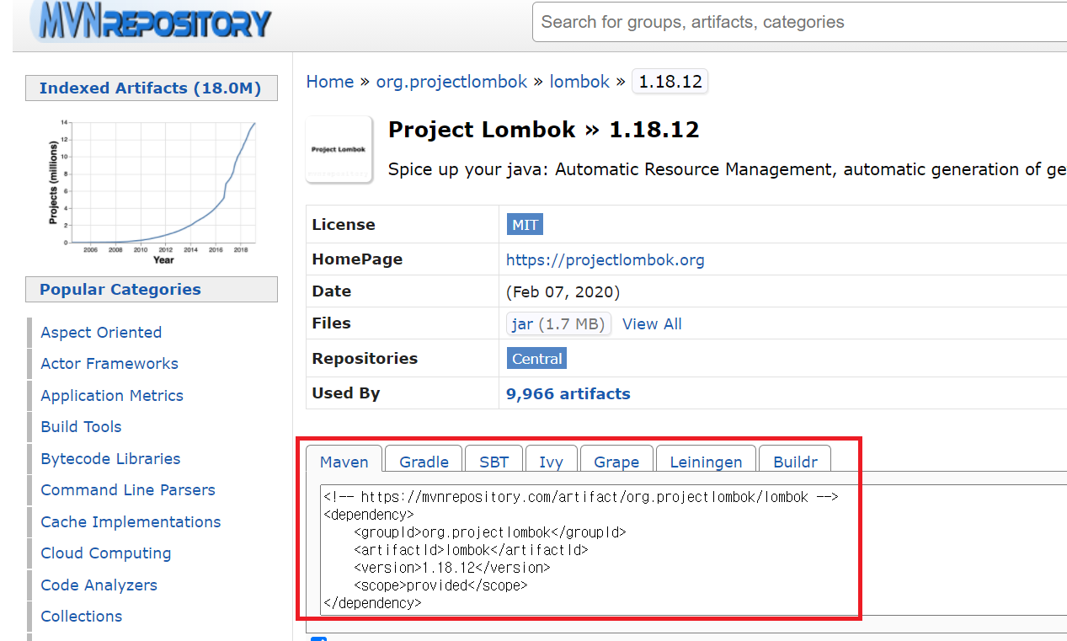Switch to the Leiningen tab
Image resolution: width=1067 pixels, height=641 pixels.
pos(706,462)
